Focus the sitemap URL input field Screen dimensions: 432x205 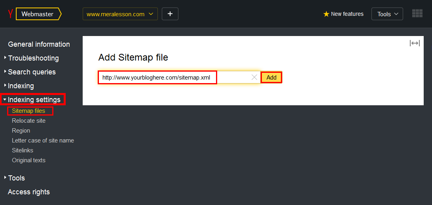click(157, 78)
